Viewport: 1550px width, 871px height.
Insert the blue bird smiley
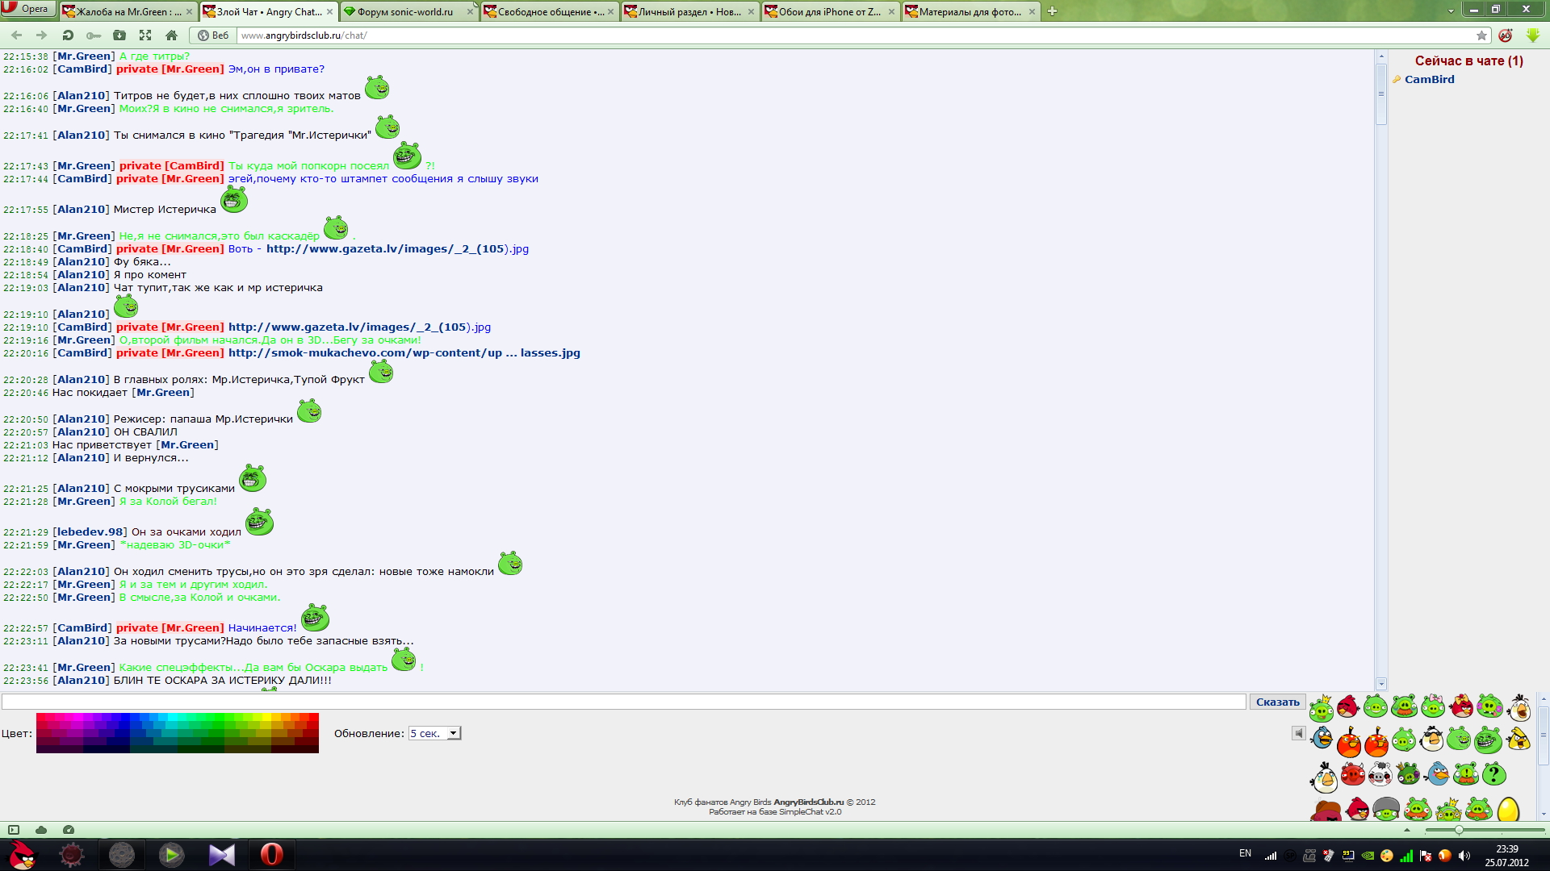coord(1322,738)
